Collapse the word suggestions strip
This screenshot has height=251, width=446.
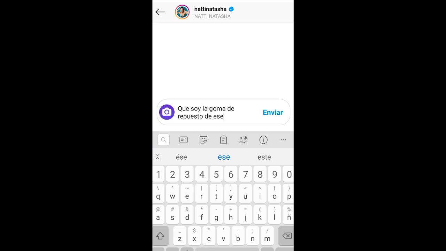(157, 157)
